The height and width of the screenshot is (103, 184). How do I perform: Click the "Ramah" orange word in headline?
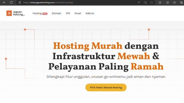point(147,66)
